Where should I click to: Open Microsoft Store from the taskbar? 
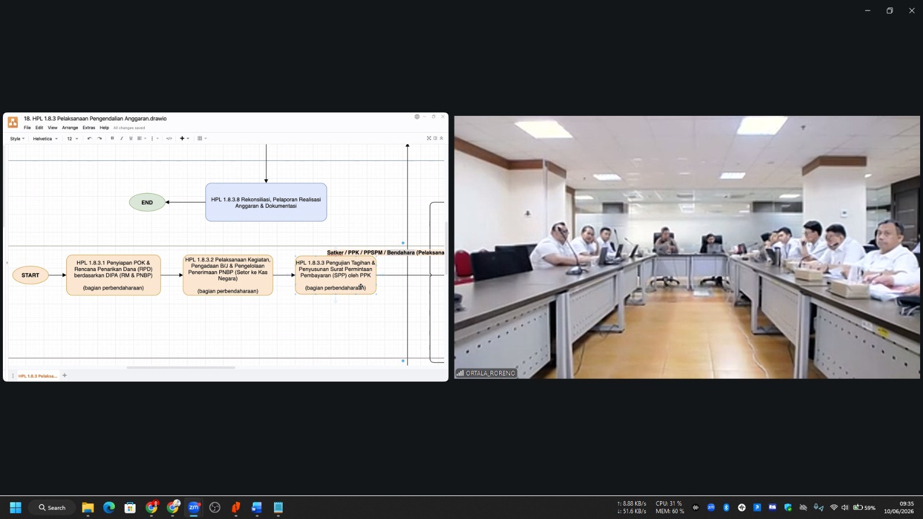(130, 507)
